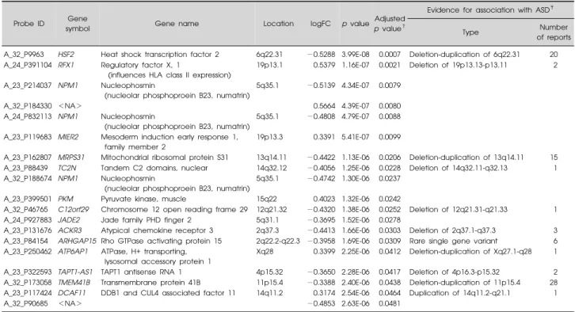Click 'Mitochondrial ribosomal protein S31'
575x312 pixels.
[x=164, y=158]
